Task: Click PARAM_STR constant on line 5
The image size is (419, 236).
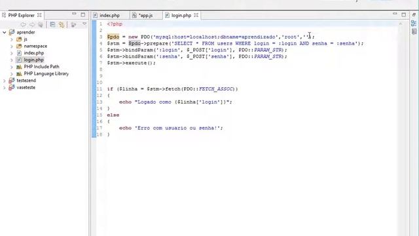Action: pyautogui.click(x=268, y=50)
